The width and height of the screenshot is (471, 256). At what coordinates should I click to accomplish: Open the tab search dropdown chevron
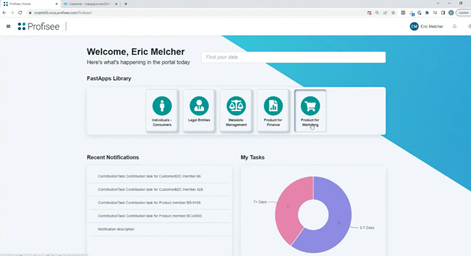tap(438, 3)
